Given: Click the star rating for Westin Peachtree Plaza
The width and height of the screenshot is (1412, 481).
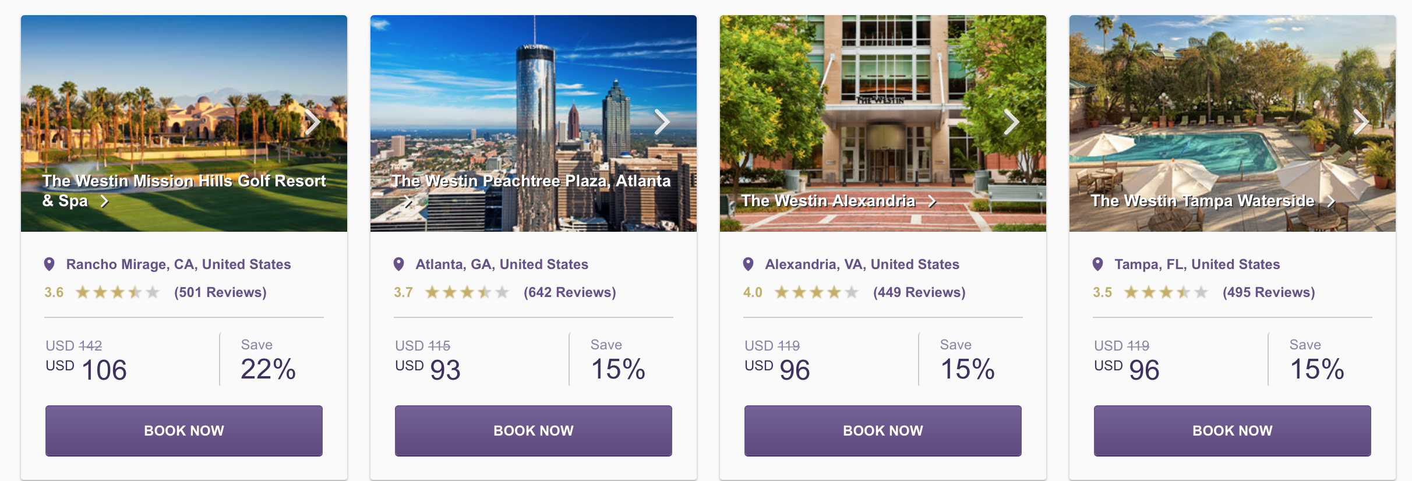Looking at the screenshot, I should 467,292.
